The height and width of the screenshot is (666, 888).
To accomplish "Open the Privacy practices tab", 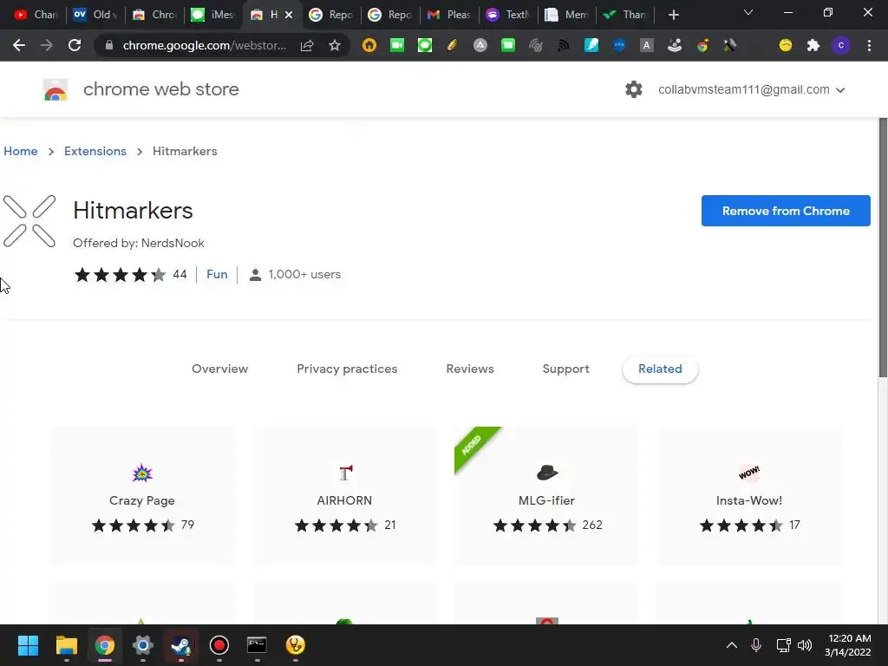I will [x=347, y=369].
